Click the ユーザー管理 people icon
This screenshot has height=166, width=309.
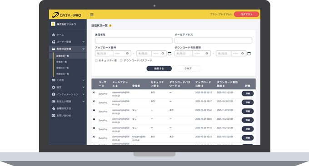(54, 42)
